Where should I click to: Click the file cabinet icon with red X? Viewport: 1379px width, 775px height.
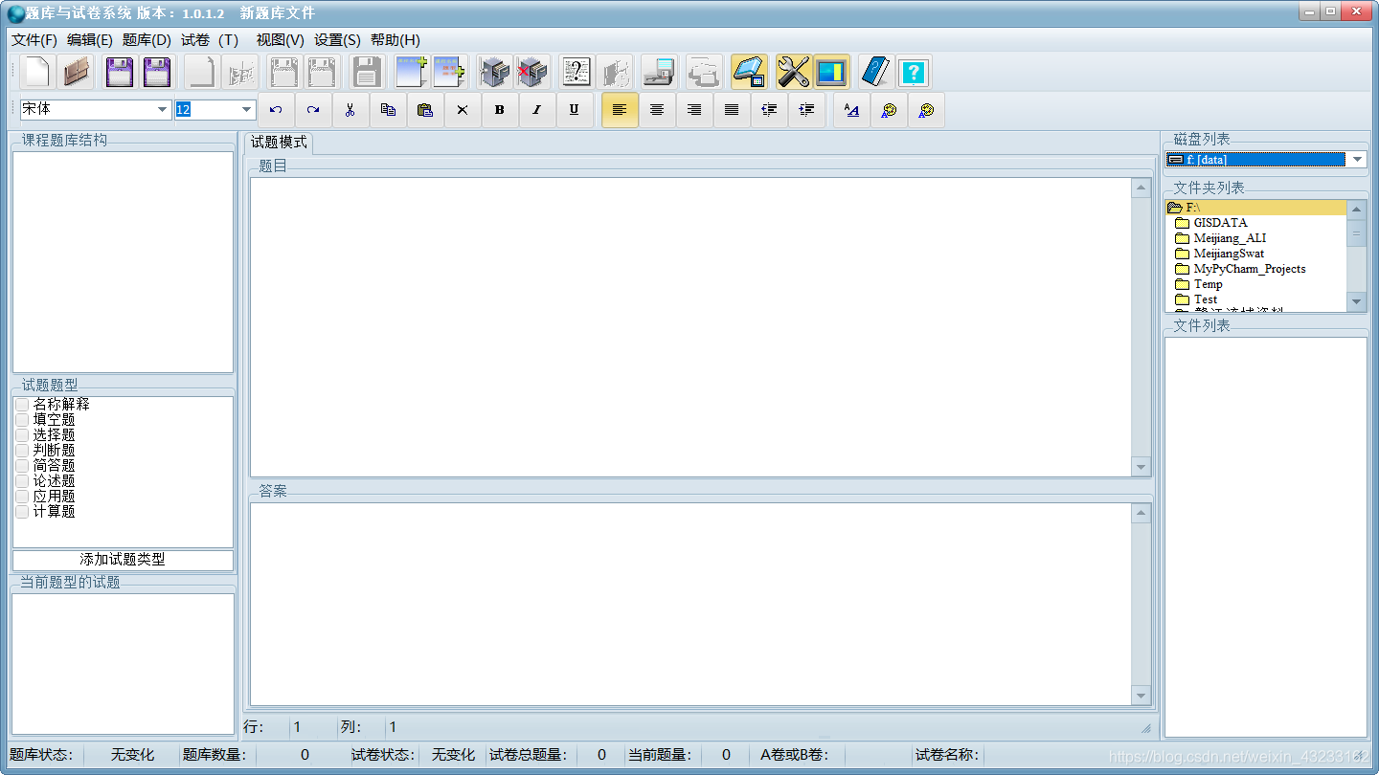pos(532,72)
